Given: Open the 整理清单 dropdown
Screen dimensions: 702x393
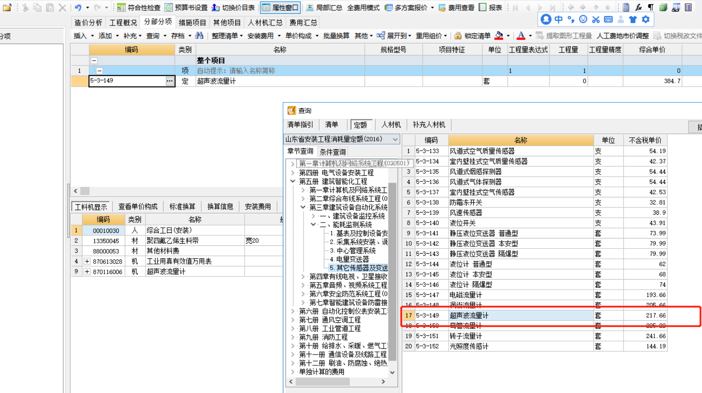Looking at the screenshot, I should [227, 35].
